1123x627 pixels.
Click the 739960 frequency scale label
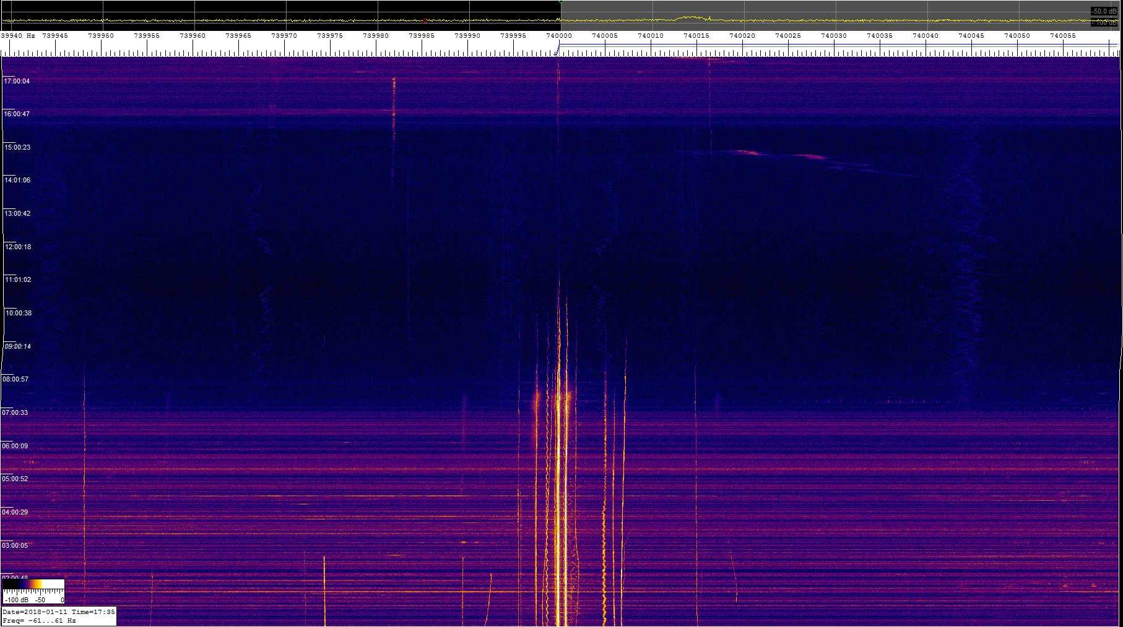[192, 36]
